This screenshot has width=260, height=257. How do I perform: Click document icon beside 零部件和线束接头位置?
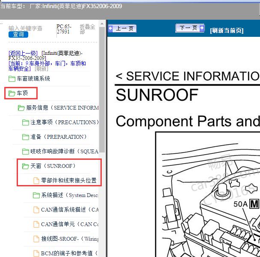[x=36, y=181]
